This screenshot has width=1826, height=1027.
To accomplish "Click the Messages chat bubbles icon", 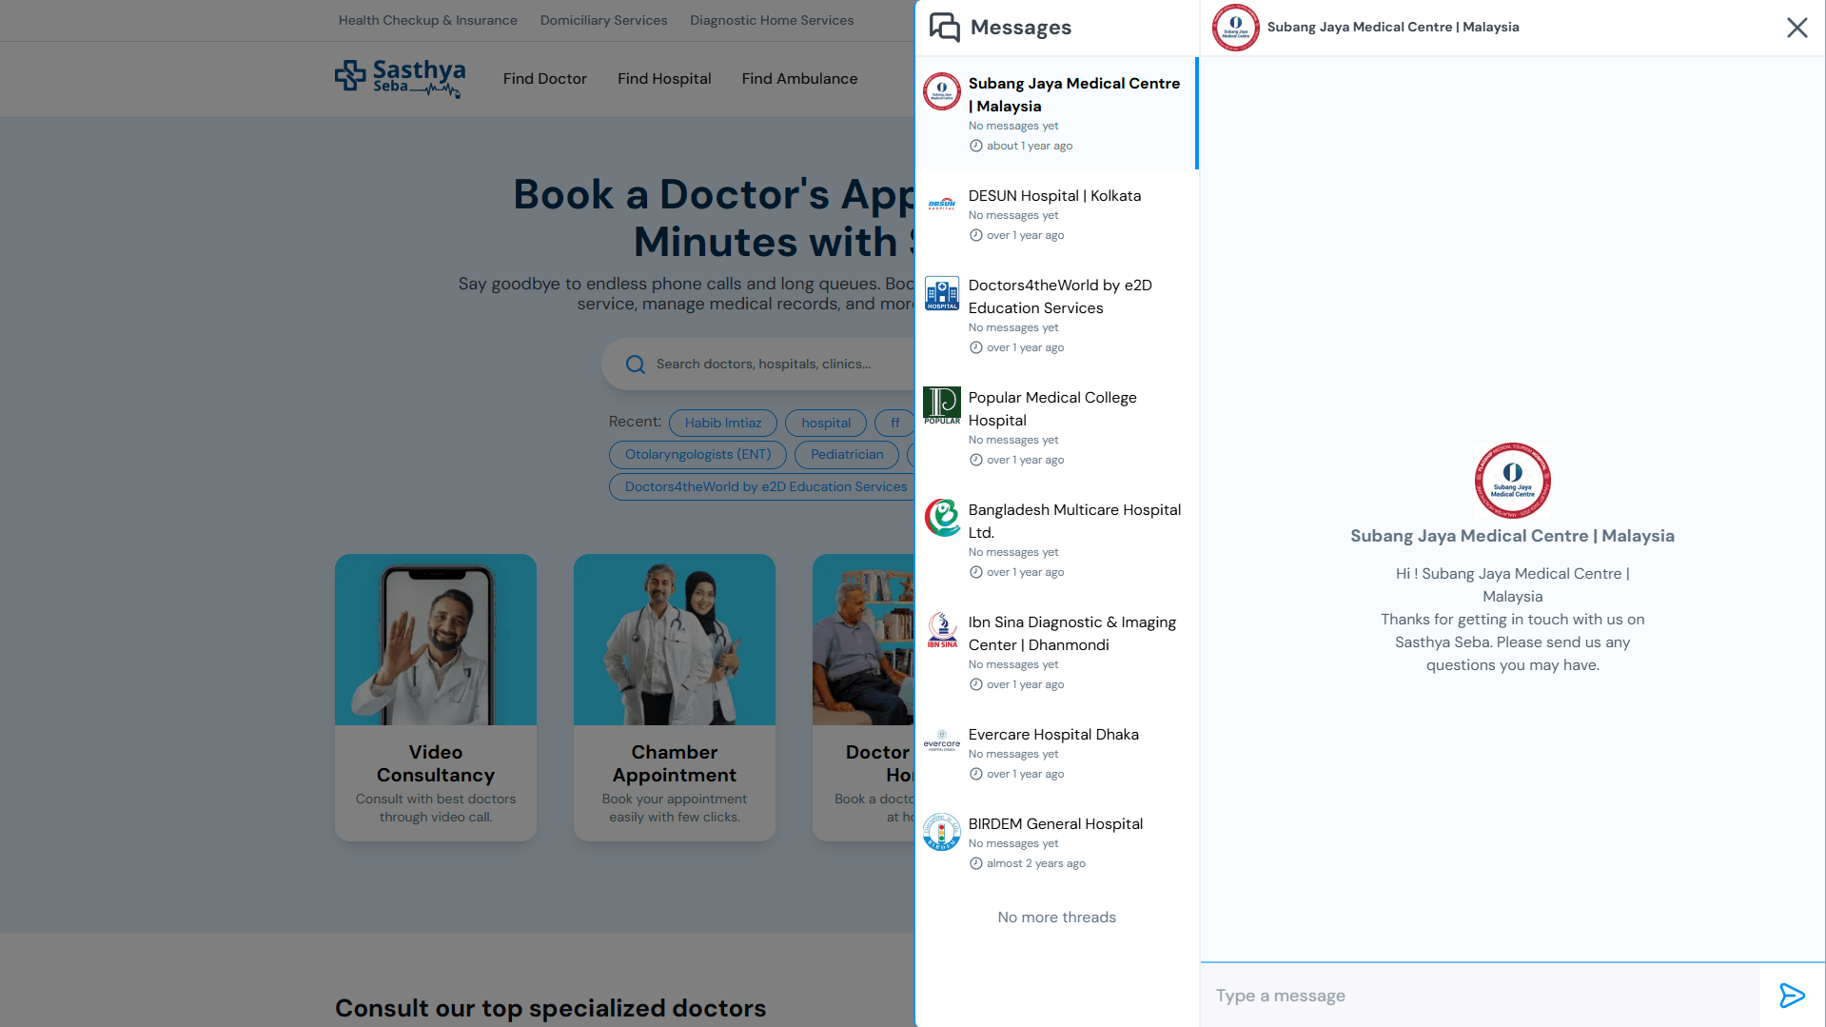I will [944, 28].
